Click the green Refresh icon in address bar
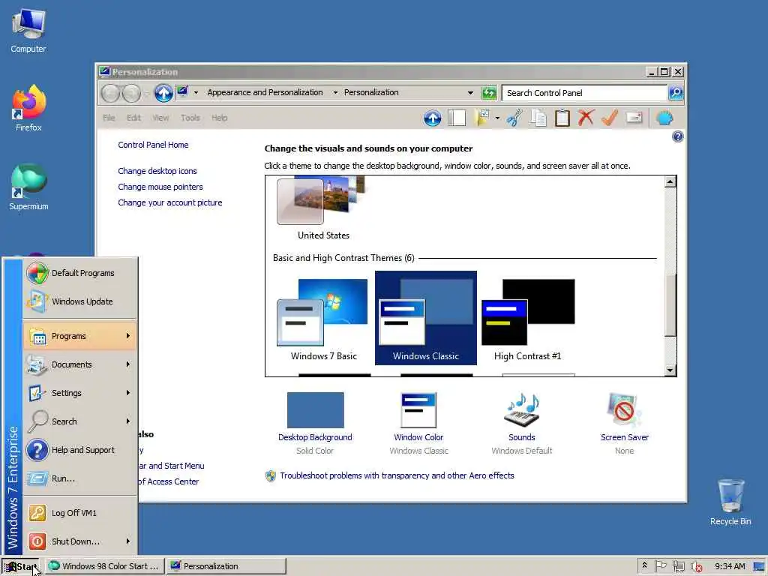 tap(489, 92)
